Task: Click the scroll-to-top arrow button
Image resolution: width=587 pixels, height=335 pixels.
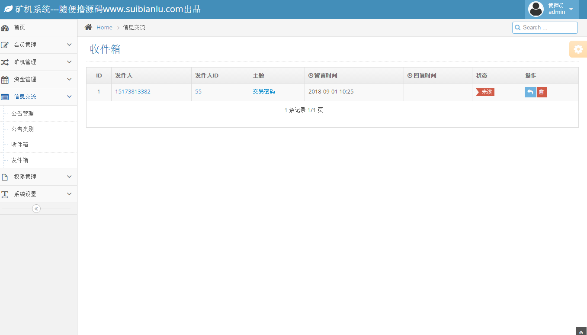Action: [581, 332]
